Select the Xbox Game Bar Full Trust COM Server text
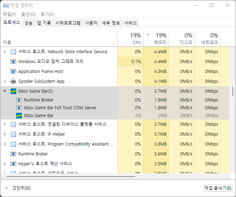236x197 pixels. click(x=60, y=108)
